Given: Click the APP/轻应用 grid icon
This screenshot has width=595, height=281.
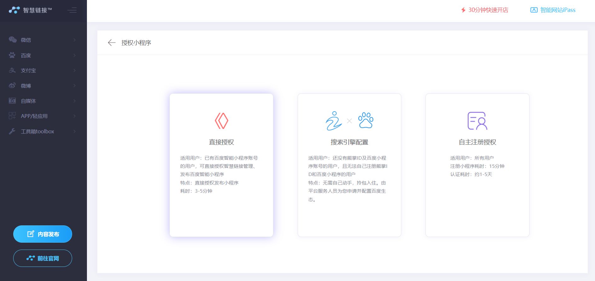Looking at the screenshot, I should tap(12, 116).
